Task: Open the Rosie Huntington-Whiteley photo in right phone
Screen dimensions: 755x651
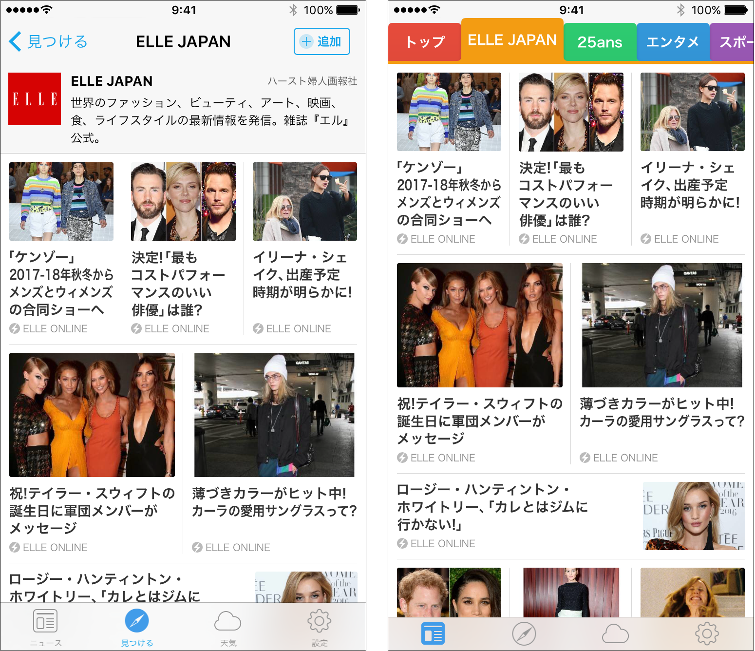Action: coord(694,516)
